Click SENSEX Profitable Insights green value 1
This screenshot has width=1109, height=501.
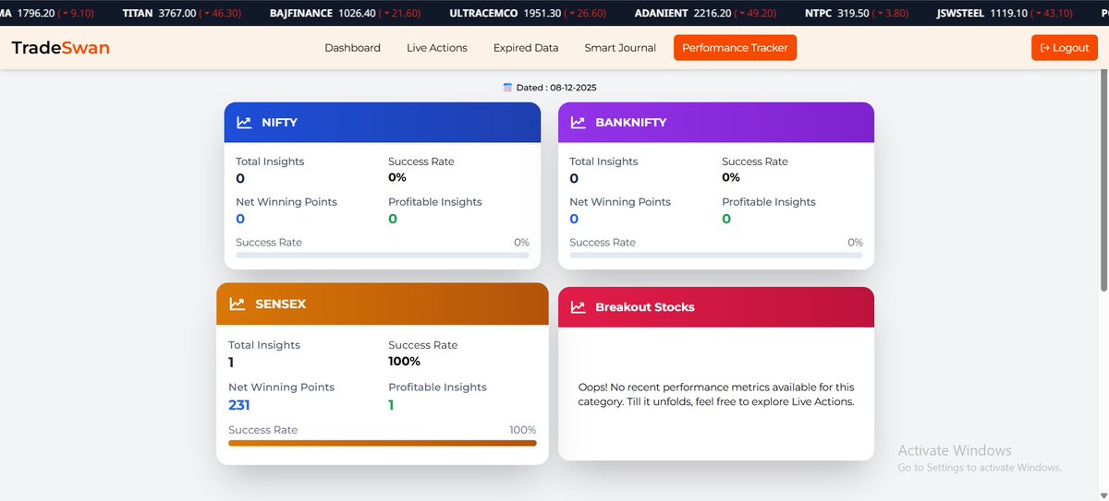point(391,405)
